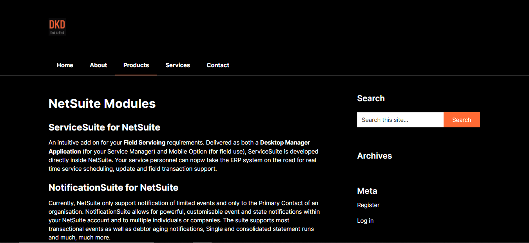
Task: Click the NotificationSuite for NetSuite heading
Action: [x=113, y=188]
